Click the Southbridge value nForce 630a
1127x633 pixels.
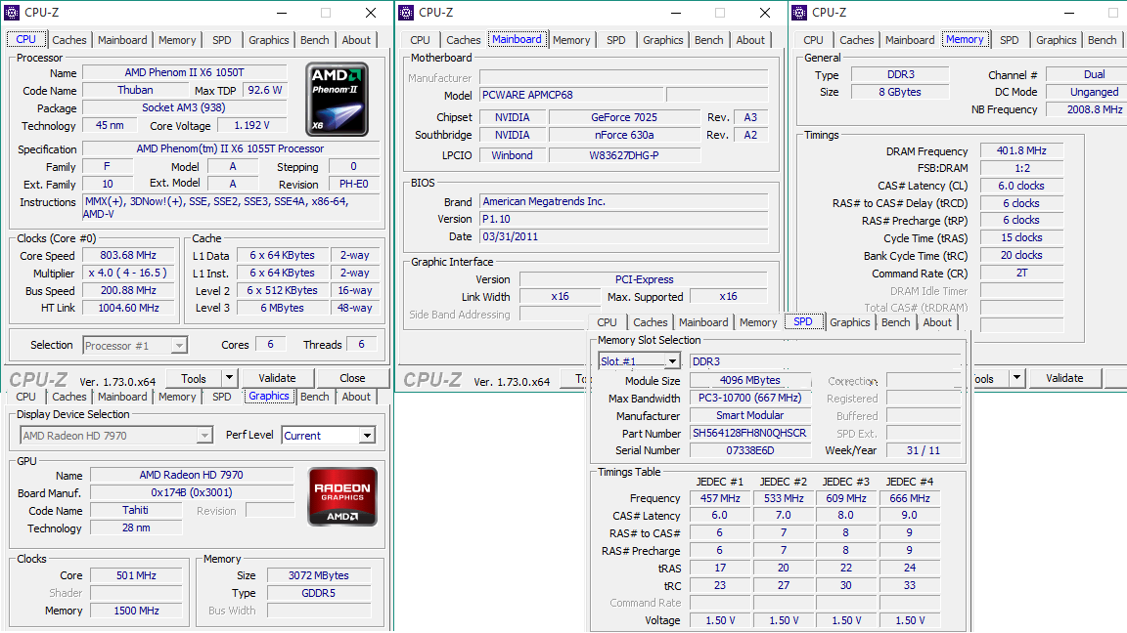click(624, 135)
